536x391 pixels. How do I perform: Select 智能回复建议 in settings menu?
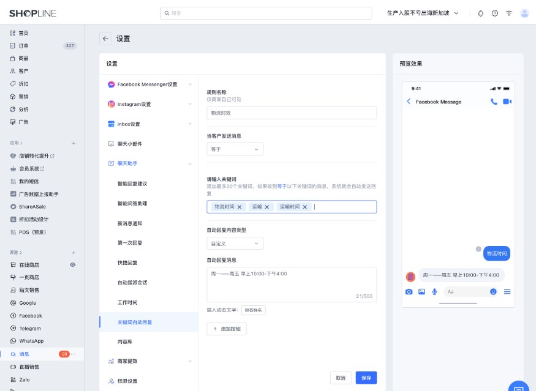(132, 184)
